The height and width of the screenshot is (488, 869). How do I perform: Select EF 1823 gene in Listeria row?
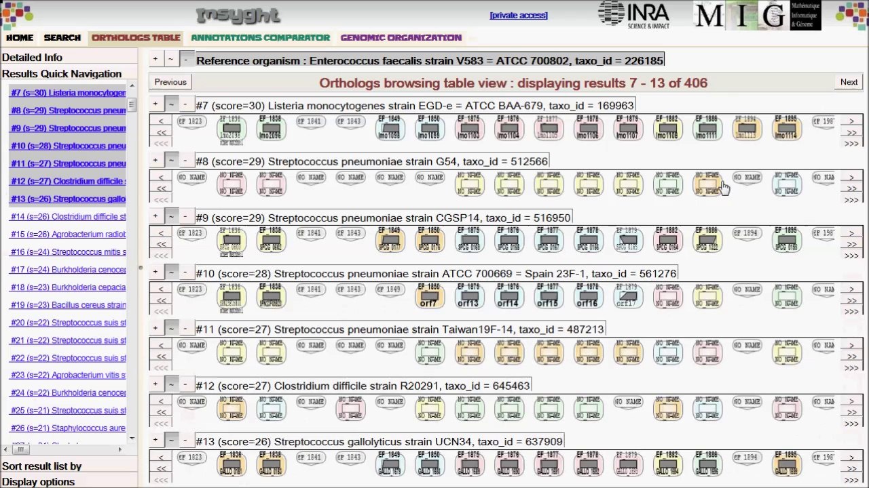191,121
